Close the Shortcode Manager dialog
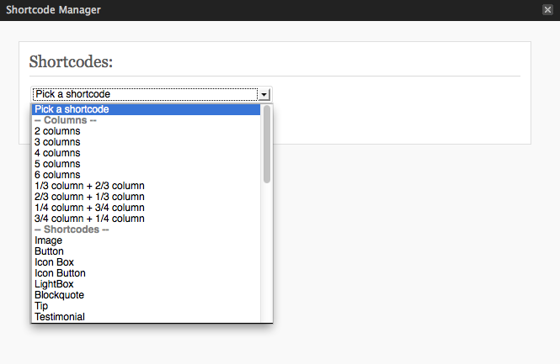Screen dimensions: 560x364 tap(547, 9)
